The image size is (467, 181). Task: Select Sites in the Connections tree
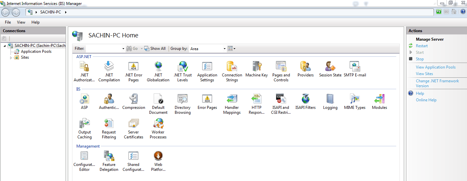click(x=25, y=57)
